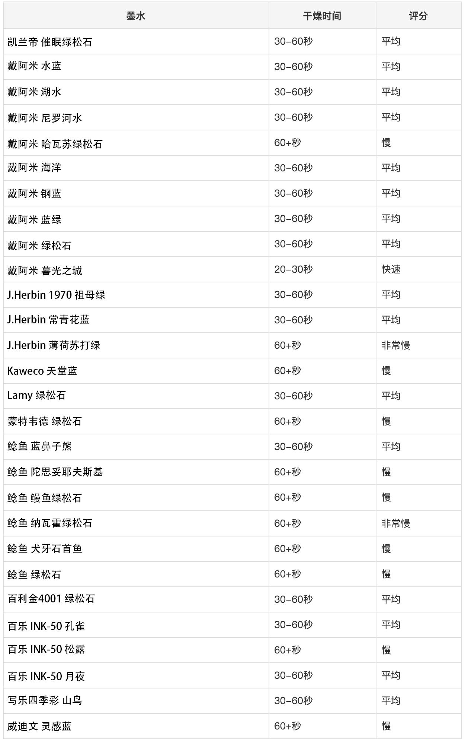Select the 凯兰帝 催眠绿松石 ink cell
Screen dimensions: 465x741
50,42
